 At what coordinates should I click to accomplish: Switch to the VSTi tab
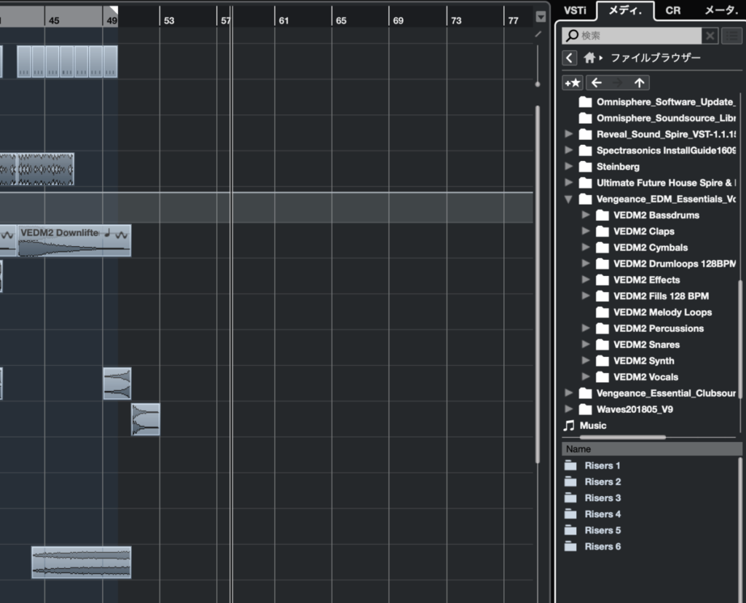(575, 10)
